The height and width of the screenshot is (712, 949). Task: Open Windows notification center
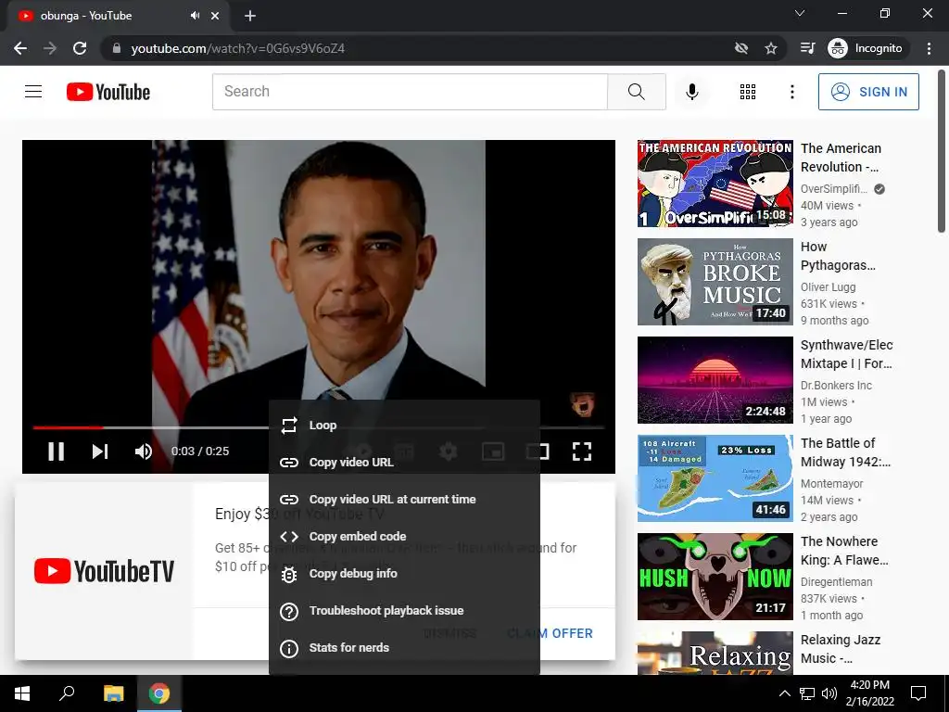(918, 693)
